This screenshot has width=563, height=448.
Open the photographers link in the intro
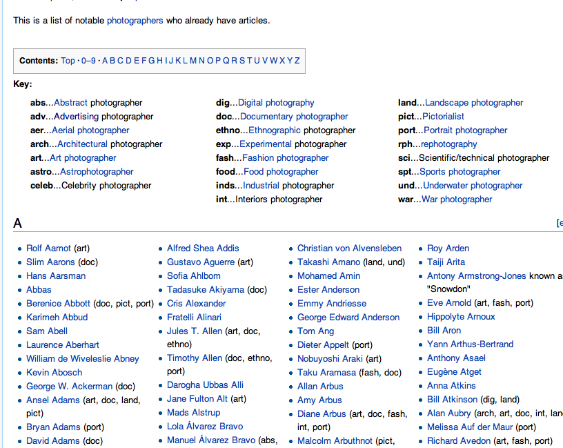pyautogui.click(x=135, y=20)
